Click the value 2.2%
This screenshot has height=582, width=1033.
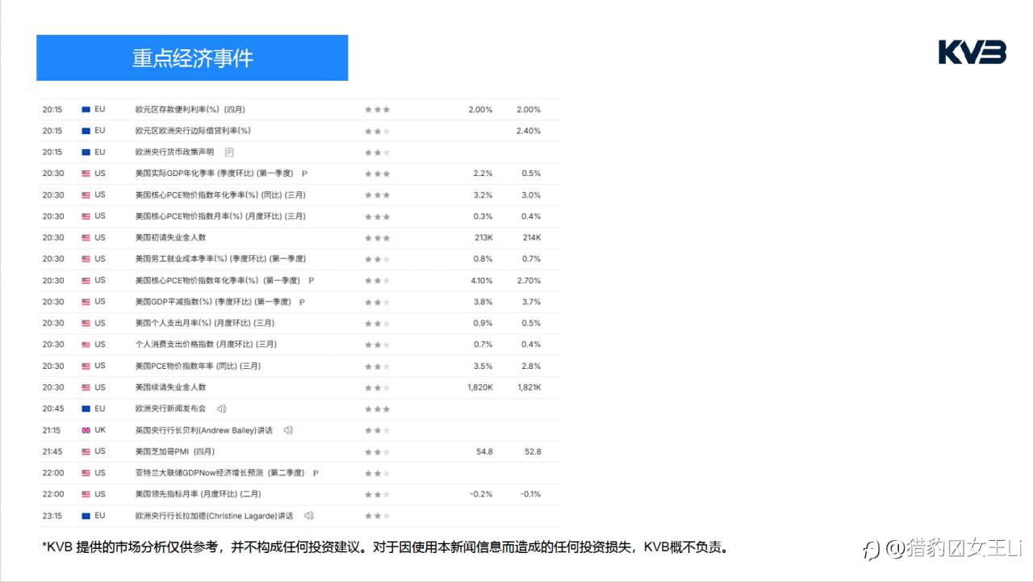(483, 174)
